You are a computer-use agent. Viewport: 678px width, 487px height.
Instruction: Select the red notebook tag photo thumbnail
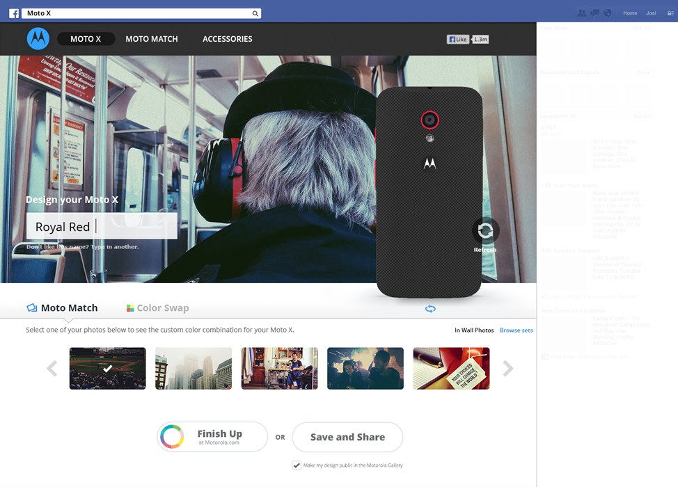pos(452,369)
